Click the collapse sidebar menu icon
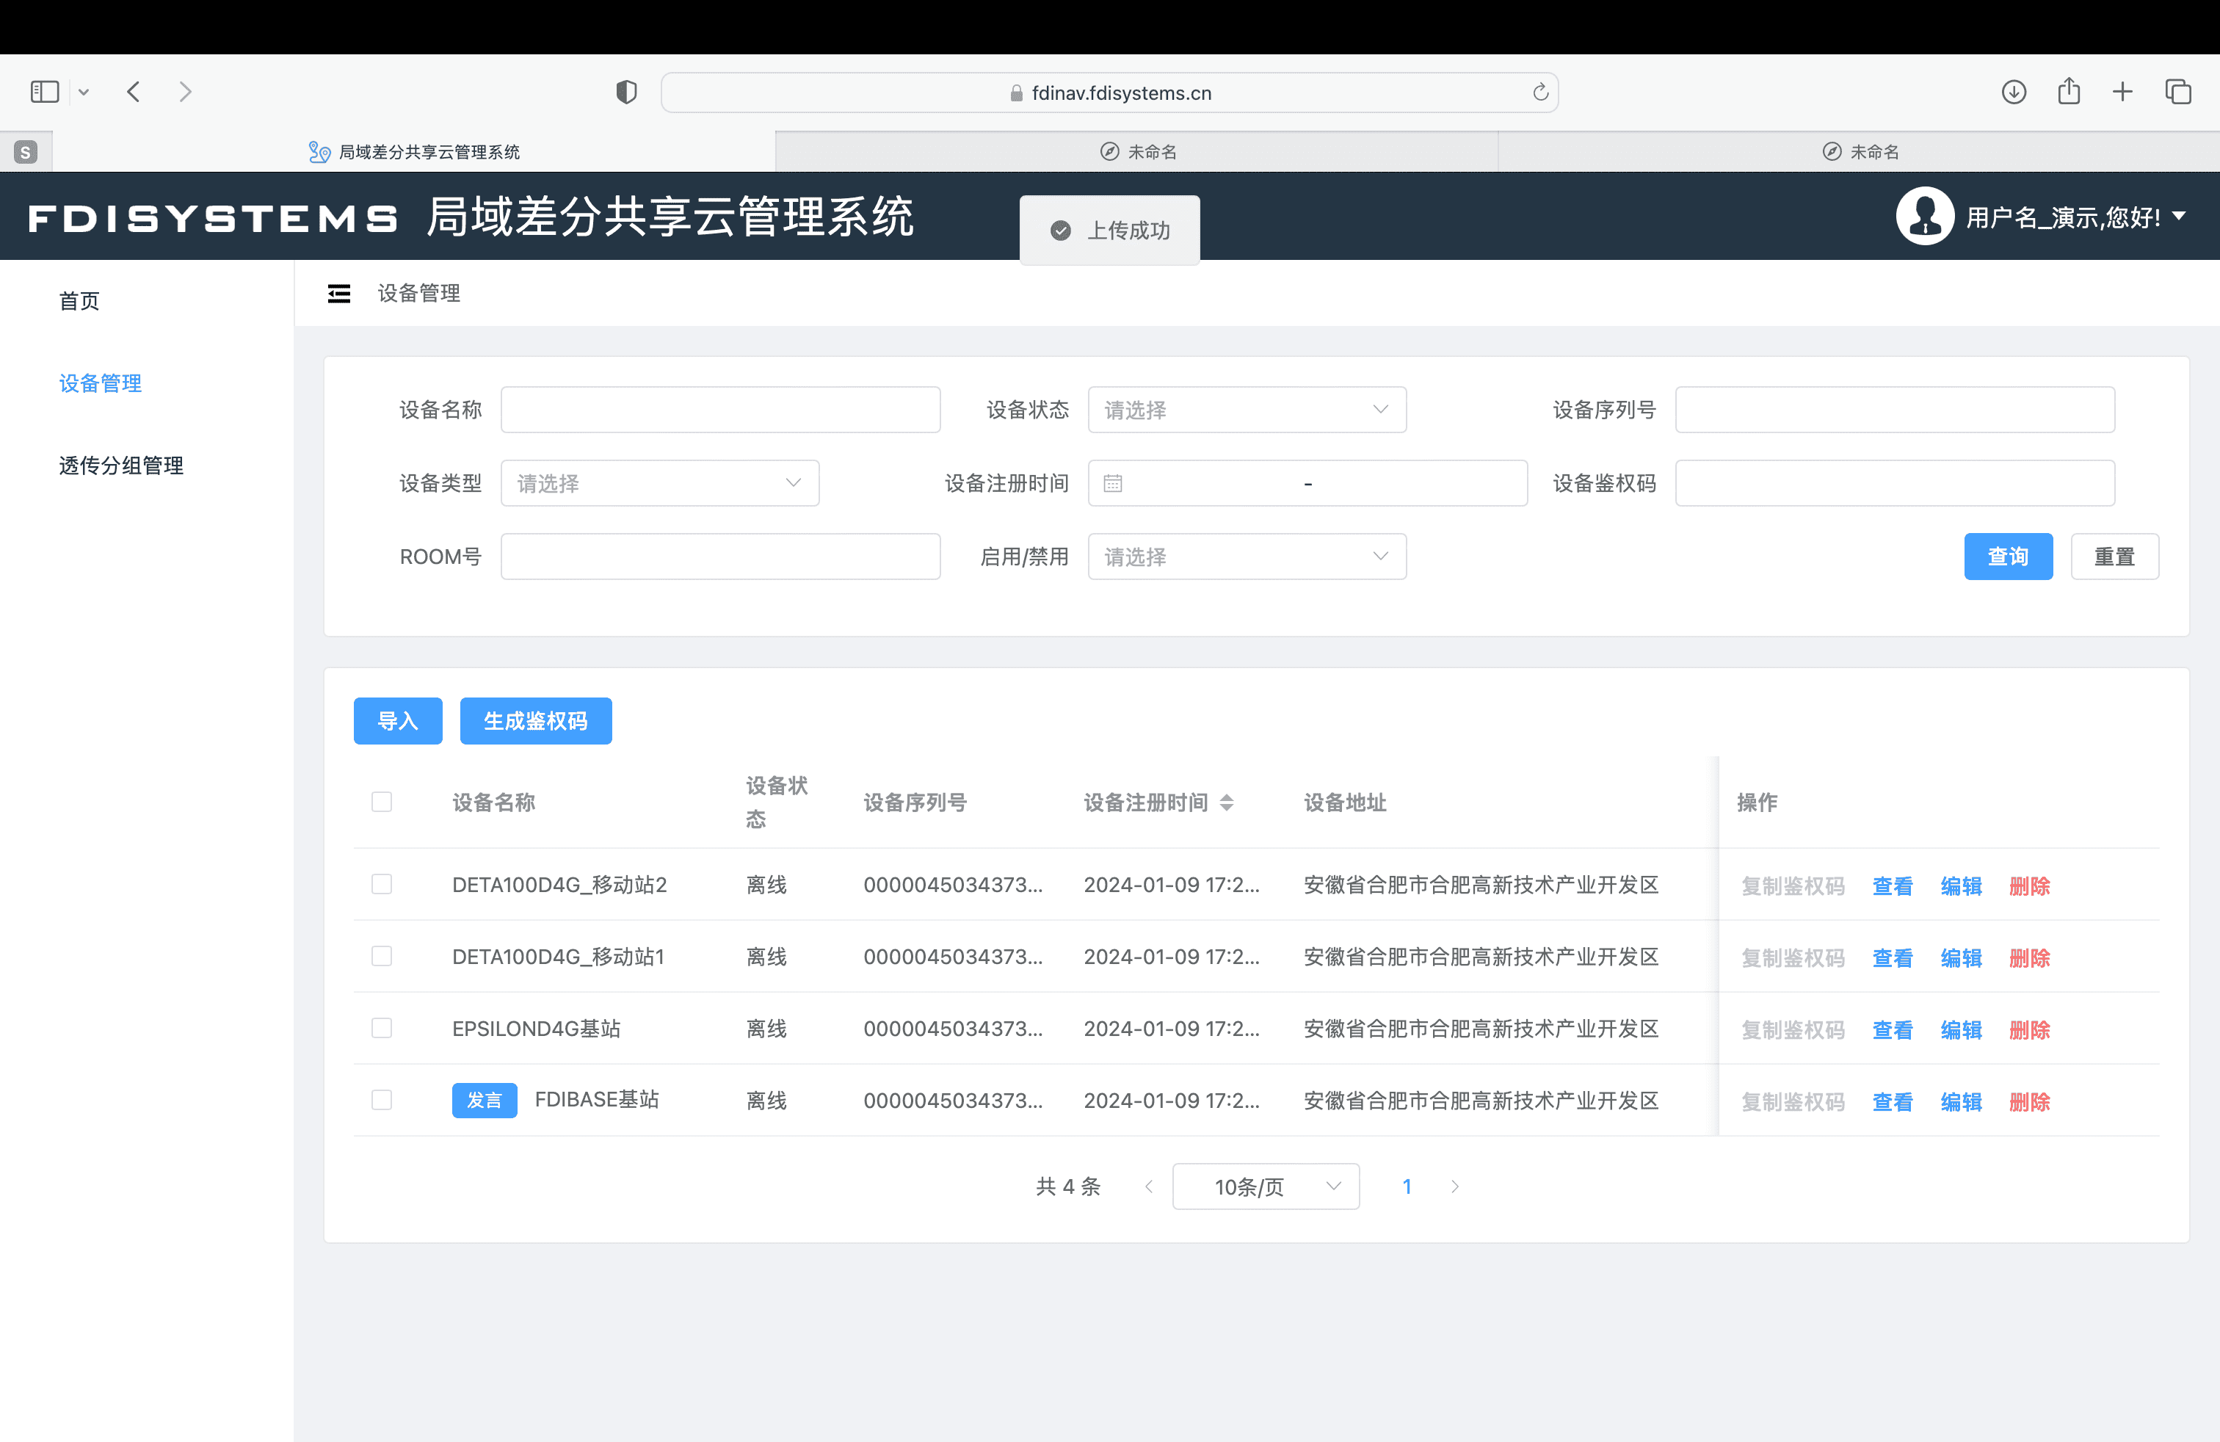 [338, 294]
